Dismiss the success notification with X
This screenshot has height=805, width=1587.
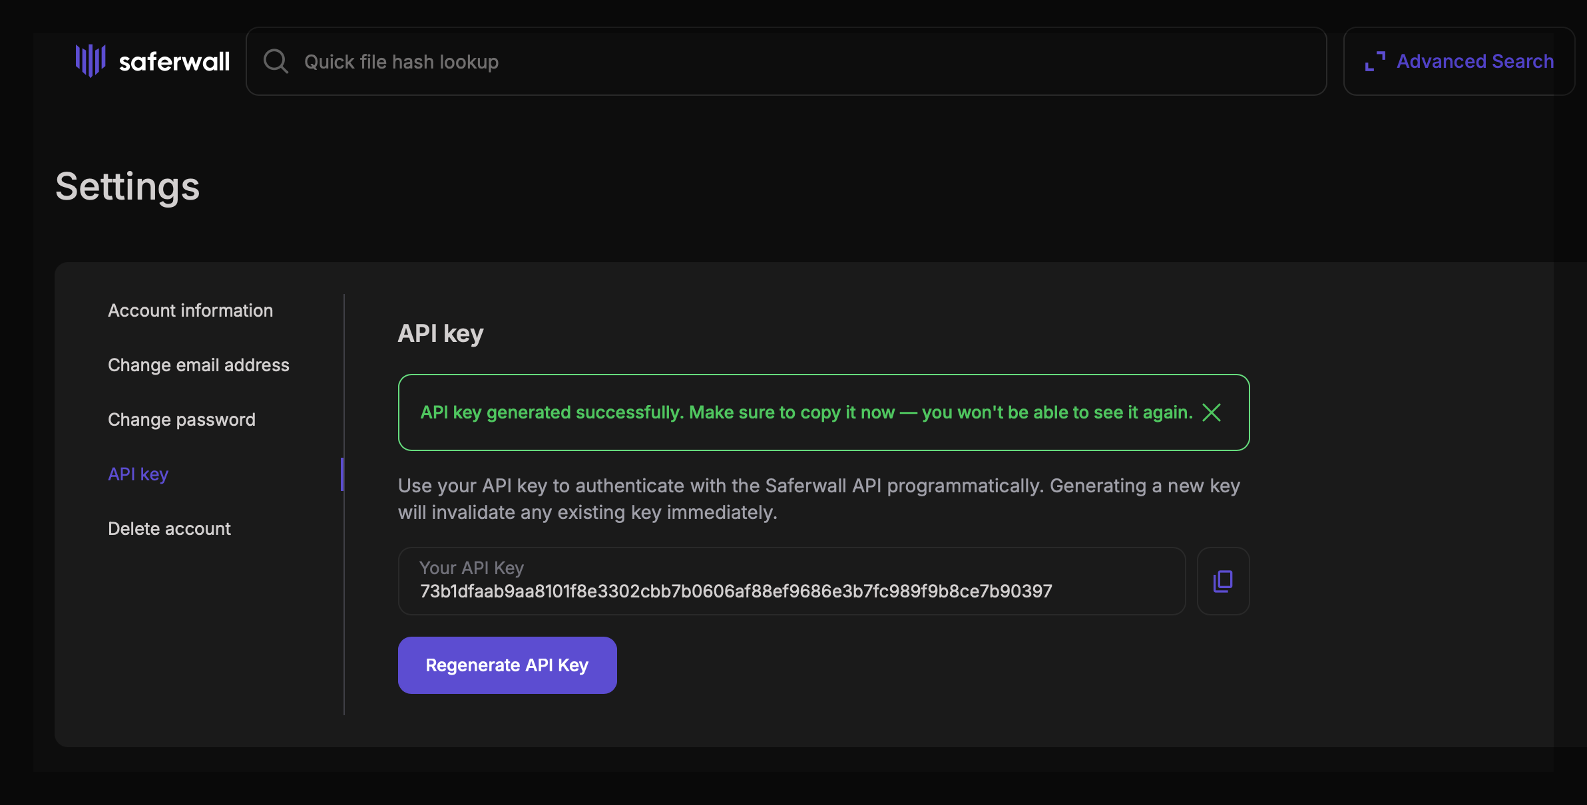(x=1212, y=412)
